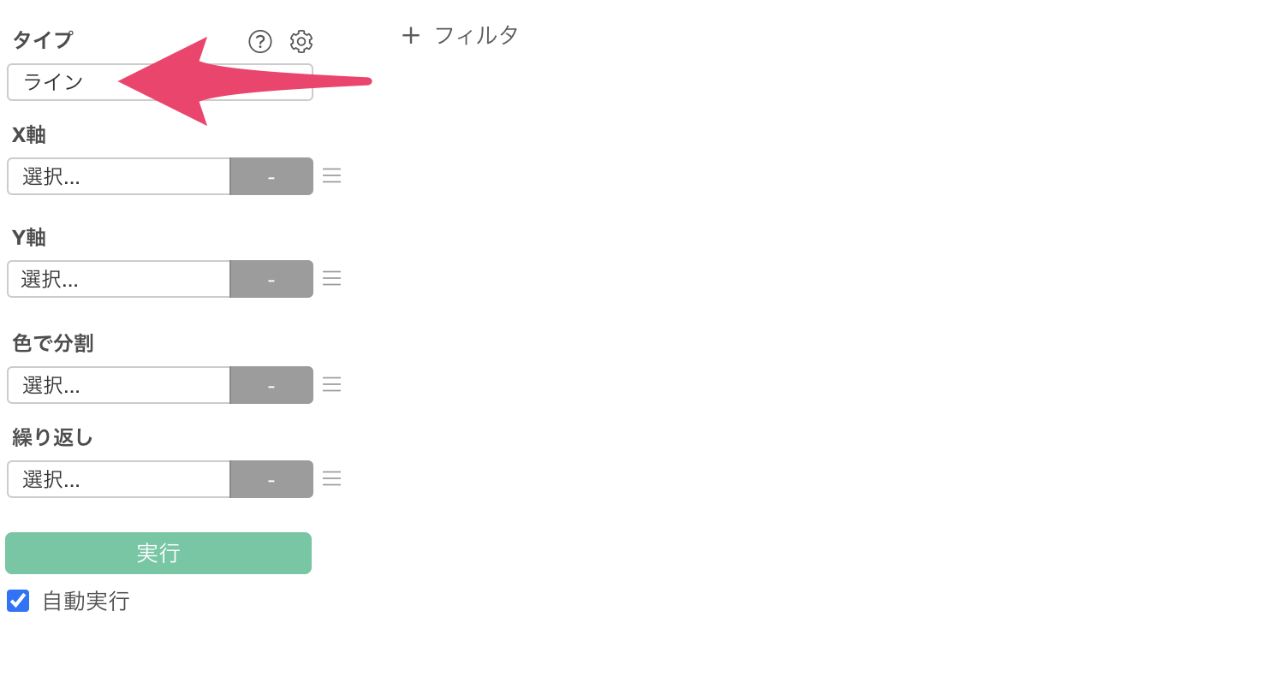Screen dimensions: 1286x676
Task: Open the help question mark icon
Action: click(x=260, y=41)
